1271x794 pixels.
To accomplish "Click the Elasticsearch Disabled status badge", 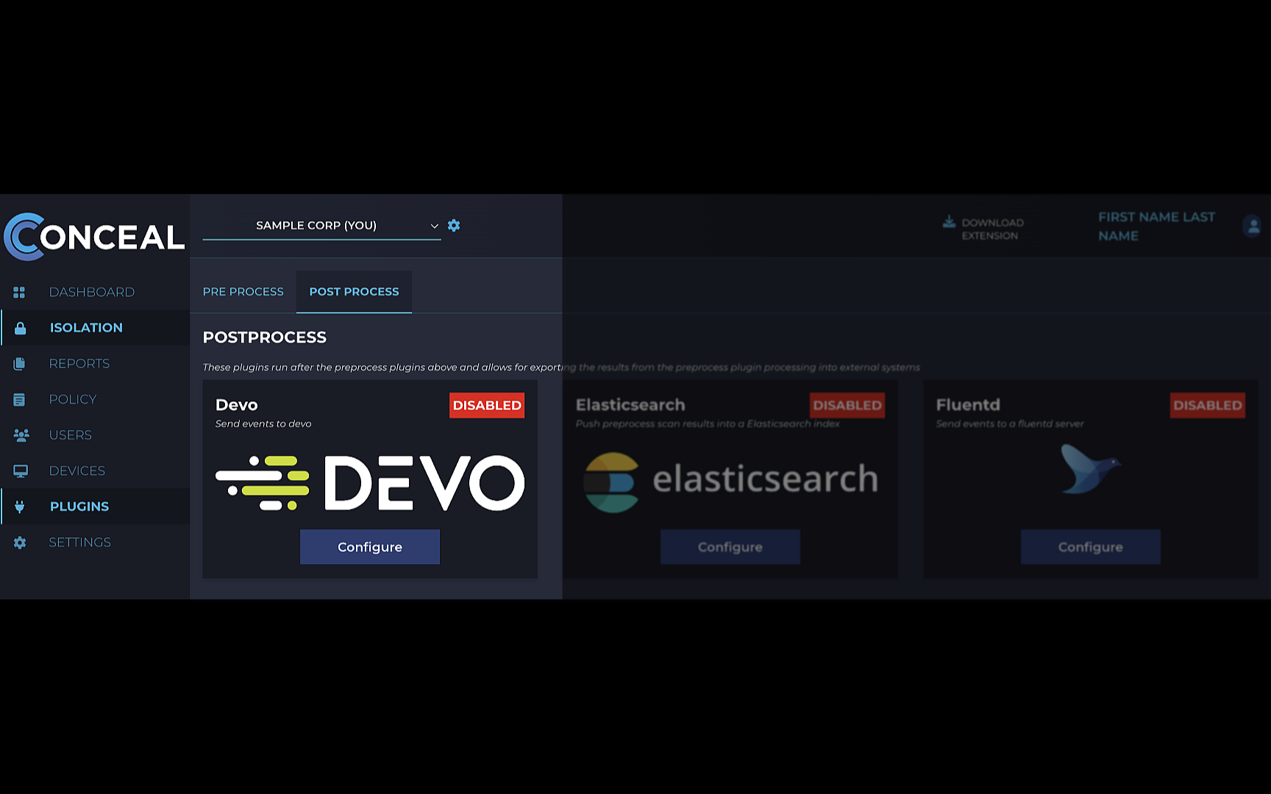I will pos(847,406).
